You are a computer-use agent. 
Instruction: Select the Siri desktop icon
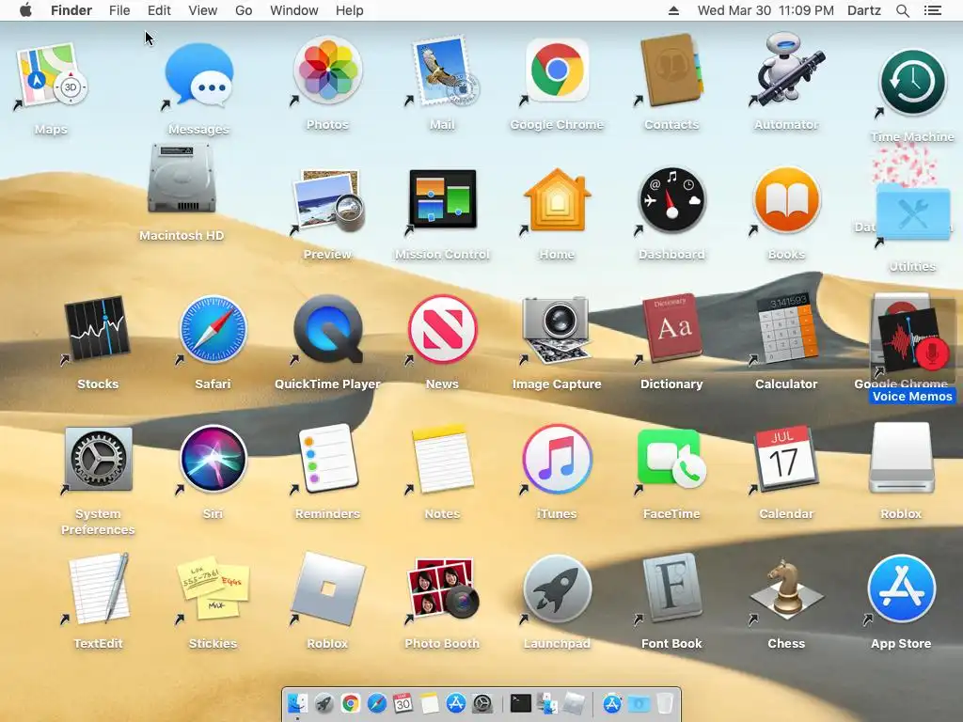coord(213,459)
